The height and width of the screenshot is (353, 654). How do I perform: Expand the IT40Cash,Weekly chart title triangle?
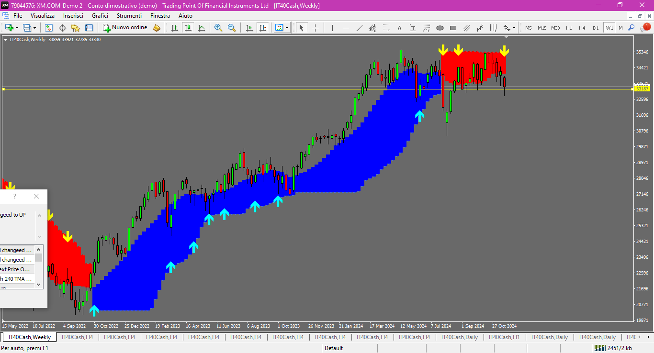coord(5,40)
